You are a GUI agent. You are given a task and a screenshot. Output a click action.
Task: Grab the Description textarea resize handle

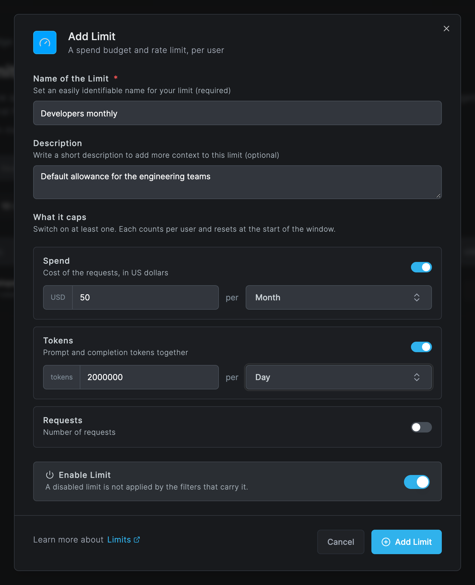[x=438, y=196]
